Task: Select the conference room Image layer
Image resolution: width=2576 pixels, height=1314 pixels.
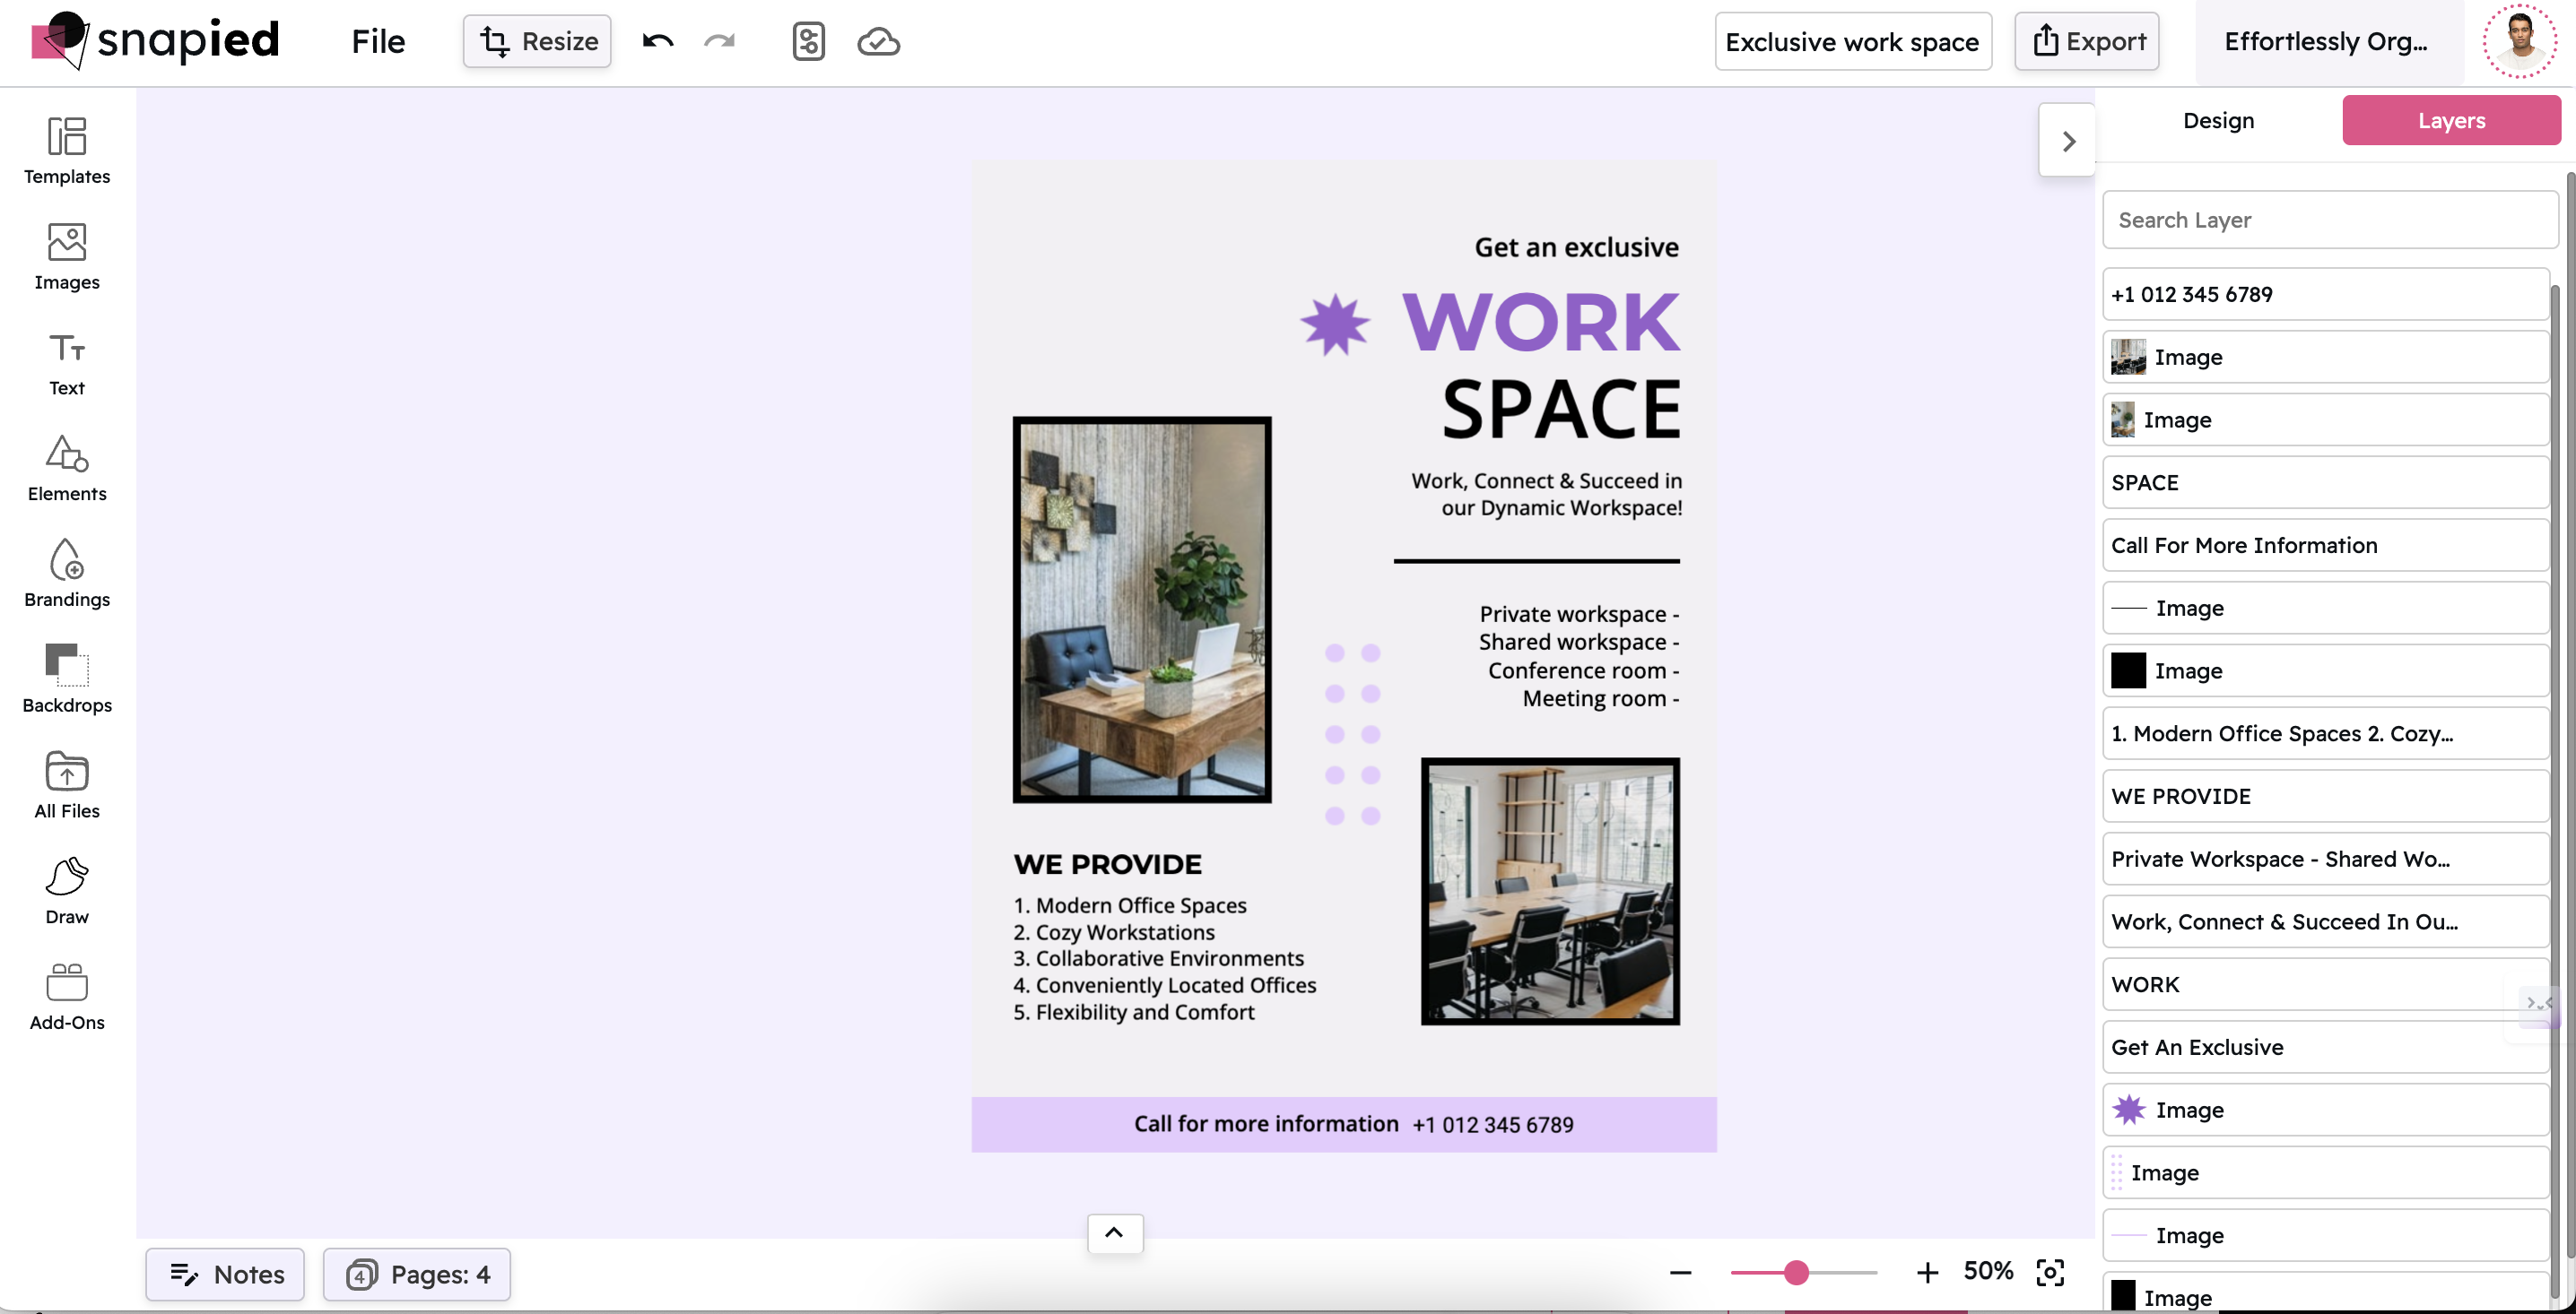Action: (x=2326, y=357)
